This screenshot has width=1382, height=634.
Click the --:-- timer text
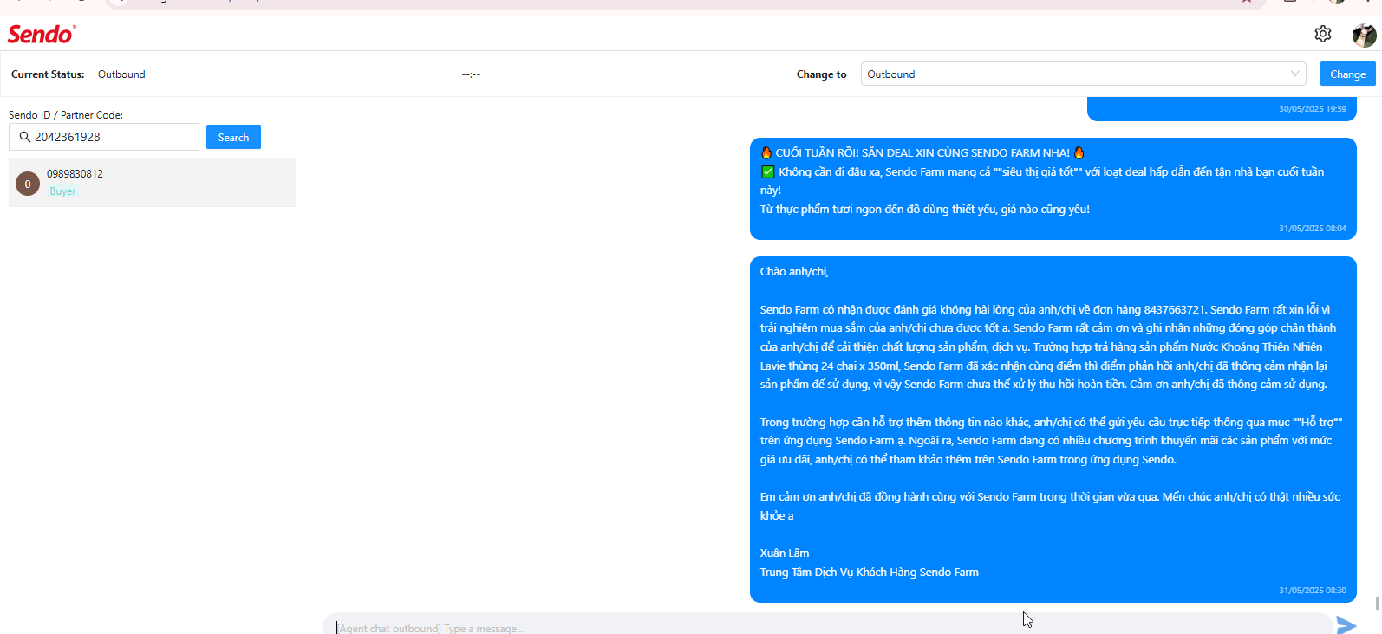471,74
